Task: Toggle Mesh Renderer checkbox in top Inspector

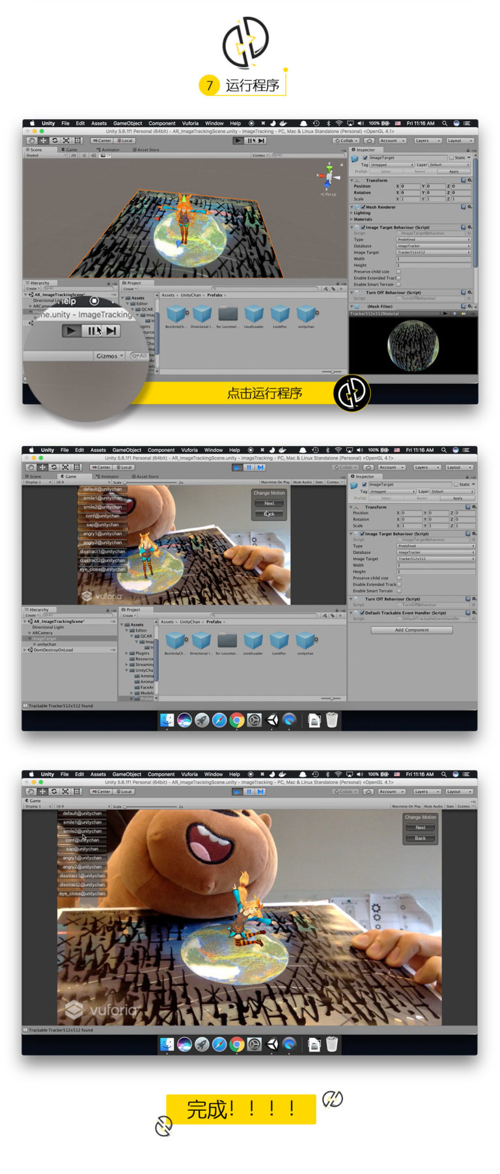Action: pos(363,207)
